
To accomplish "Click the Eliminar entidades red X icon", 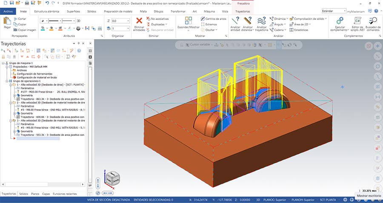I will coord(139,21).
